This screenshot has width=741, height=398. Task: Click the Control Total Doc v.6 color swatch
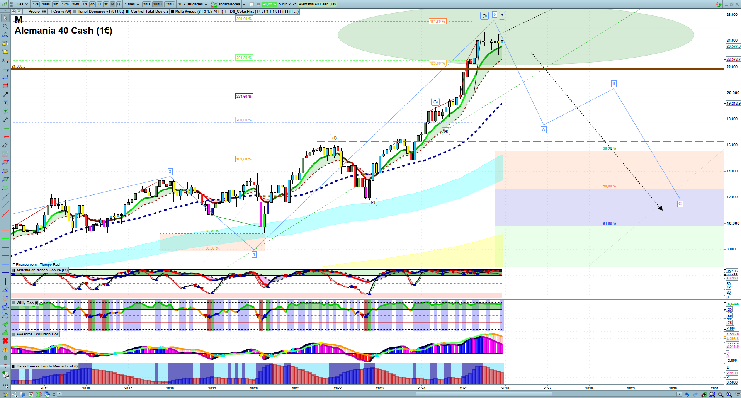[x=128, y=12]
